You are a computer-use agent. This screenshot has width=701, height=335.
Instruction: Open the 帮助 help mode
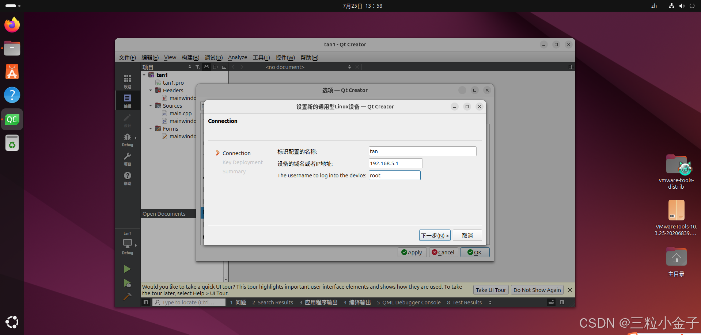(127, 178)
